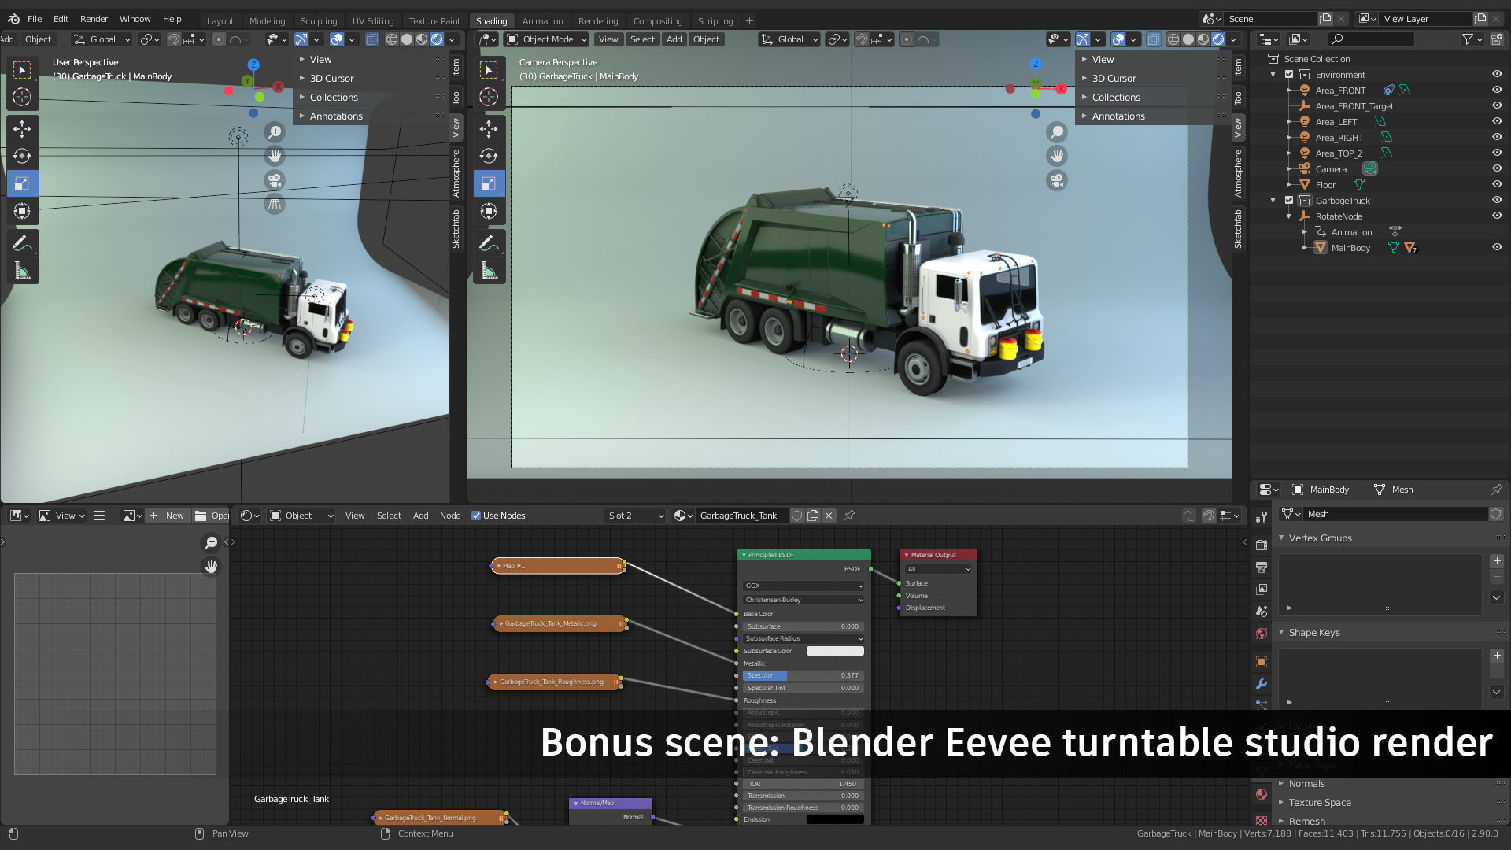Hide Area_LEFT light with eye icon
The image size is (1511, 850).
pos(1497,121)
